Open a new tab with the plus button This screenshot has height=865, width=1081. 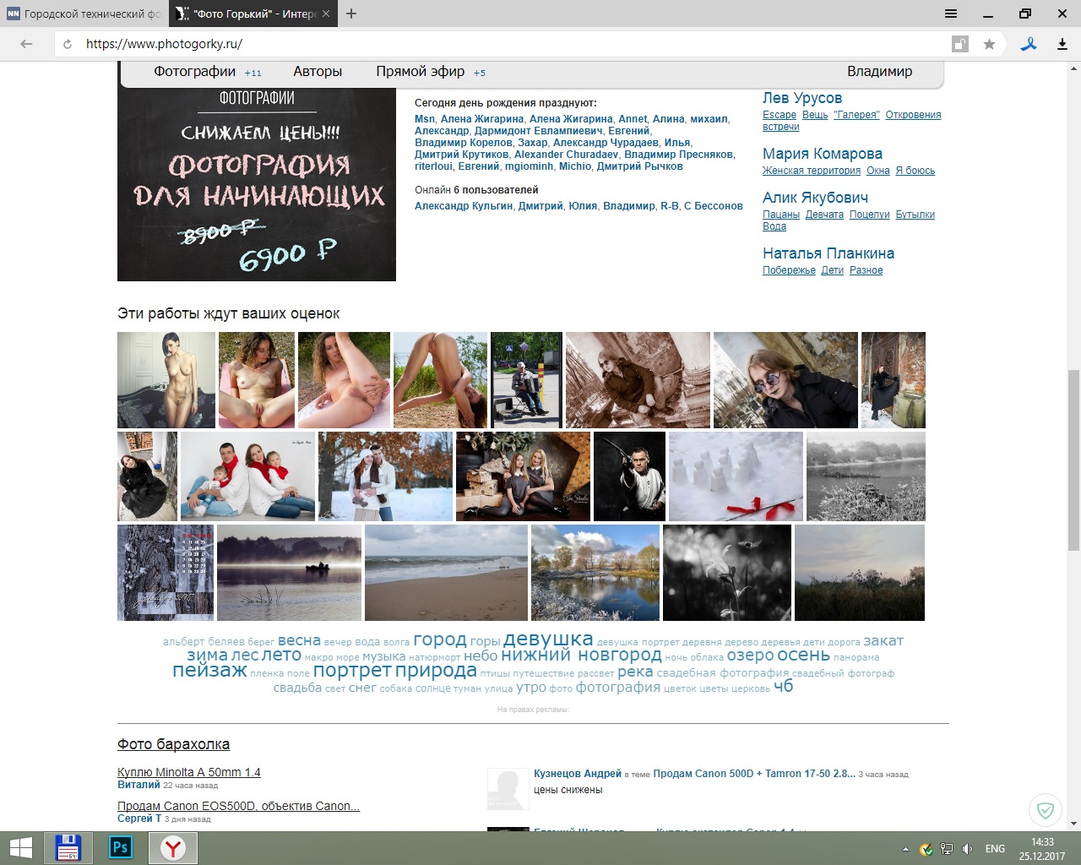point(351,14)
